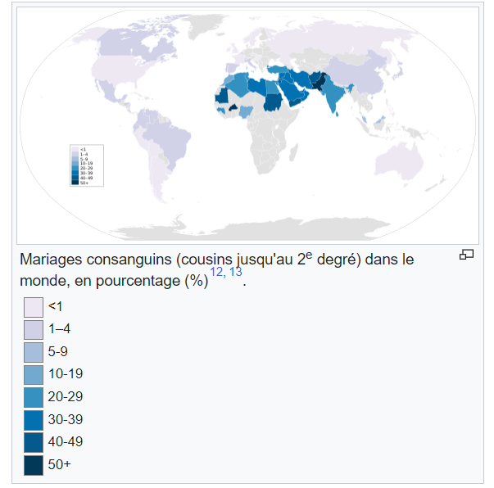Click the <1 legend color swatch
The height and width of the screenshot is (488, 494).
[x=34, y=307]
